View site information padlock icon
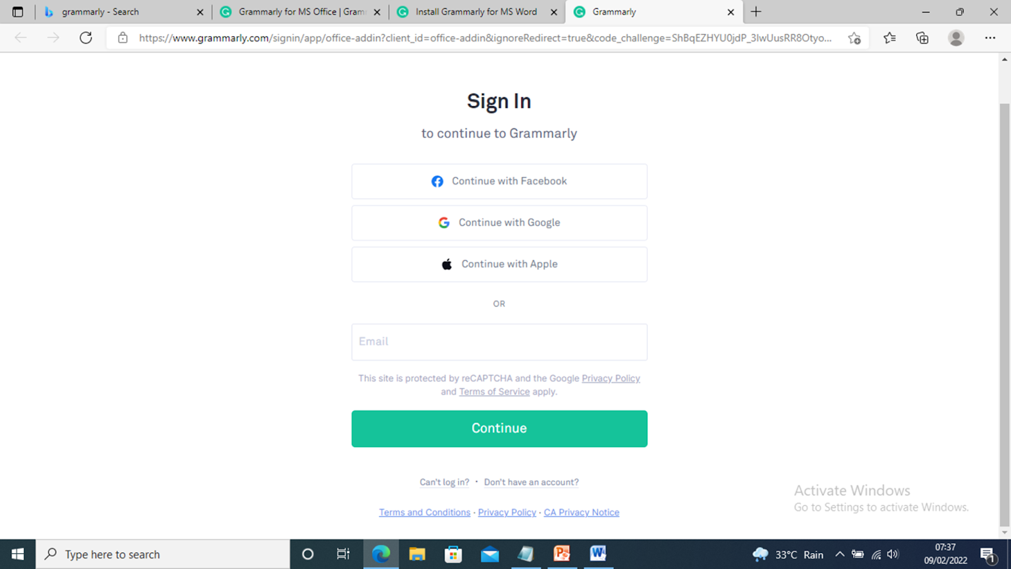 pos(123,38)
